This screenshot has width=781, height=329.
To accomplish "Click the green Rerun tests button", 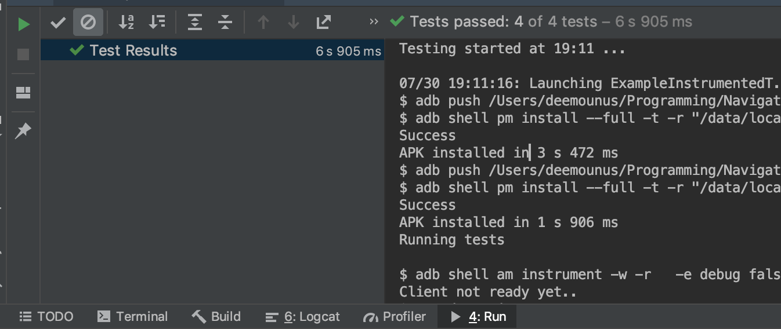I will click(23, 24).
